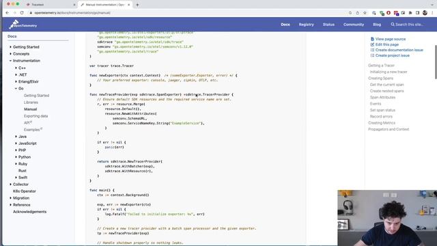Click Edit this page link
Screen dimensions: 437x246
click(384, 44)
